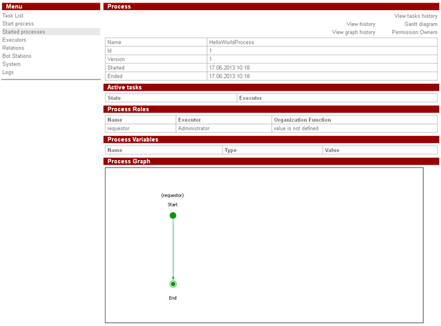Viewport: 441px width, 326px height.
Task: Go to Executors page
Action: pos(15,40)
